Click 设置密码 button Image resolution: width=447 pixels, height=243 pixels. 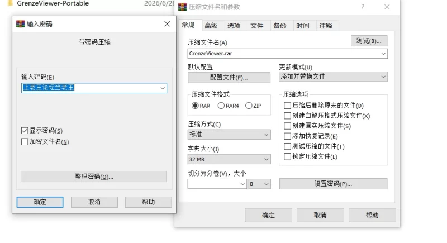[x=333, y=184]
